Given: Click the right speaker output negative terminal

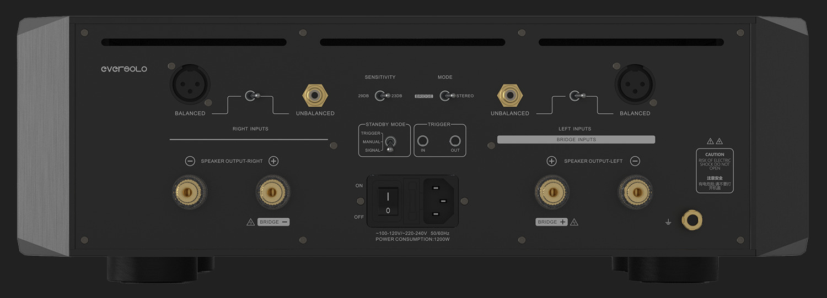Looking at the screenshot, I should pos(190,192).
